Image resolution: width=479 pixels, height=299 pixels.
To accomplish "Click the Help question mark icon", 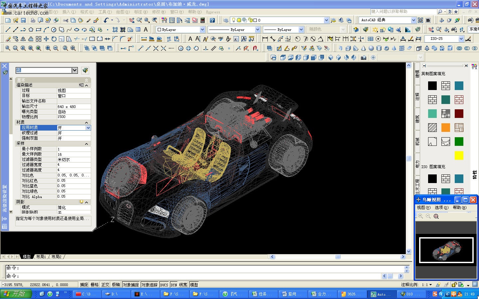I will pos(212,20).
